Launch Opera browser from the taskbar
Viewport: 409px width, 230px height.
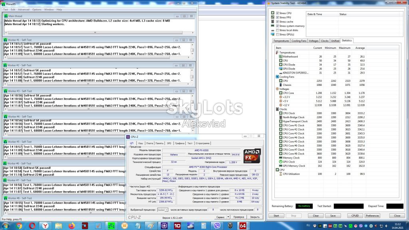tap(32, 226)
